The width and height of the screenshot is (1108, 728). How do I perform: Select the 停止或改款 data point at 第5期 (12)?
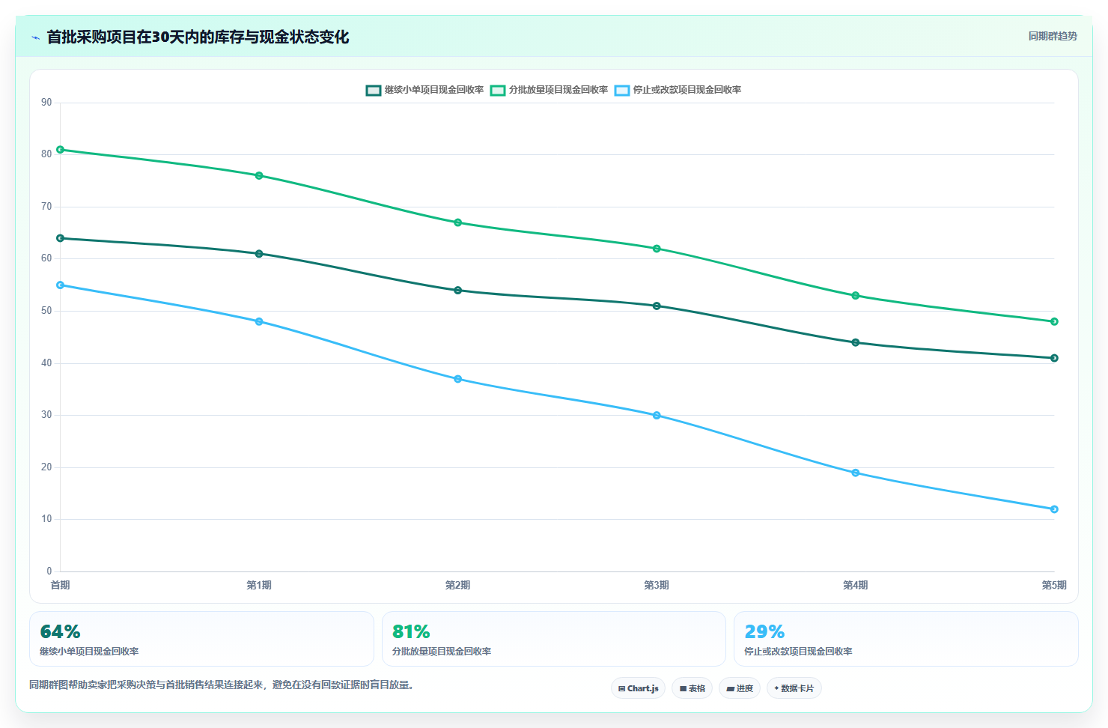[1054, 509]
